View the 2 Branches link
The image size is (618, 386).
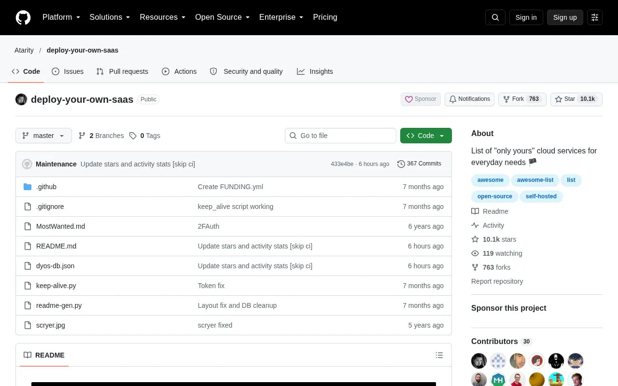click(101, 136)
